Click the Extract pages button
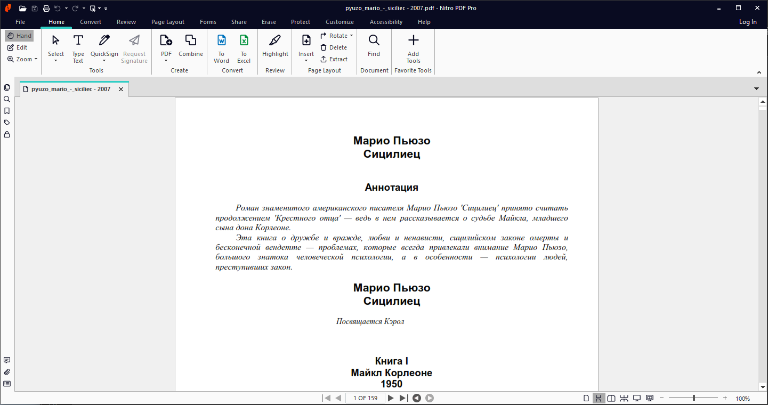 click(x=334, y=59)
